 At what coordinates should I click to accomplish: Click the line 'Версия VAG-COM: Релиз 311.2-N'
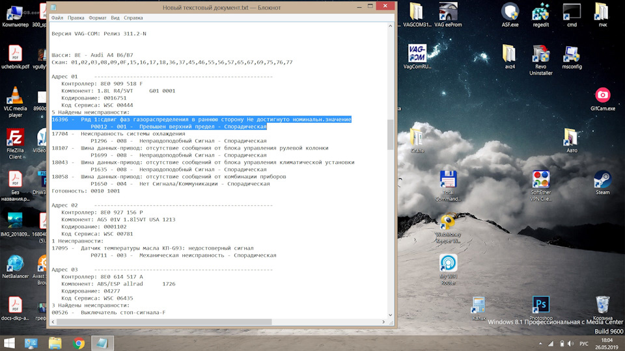tap(99, 33)
